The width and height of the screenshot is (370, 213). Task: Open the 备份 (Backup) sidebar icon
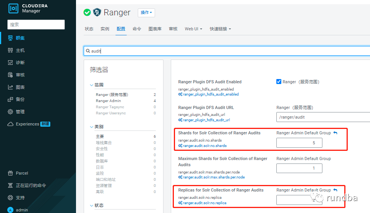(10, 99)
